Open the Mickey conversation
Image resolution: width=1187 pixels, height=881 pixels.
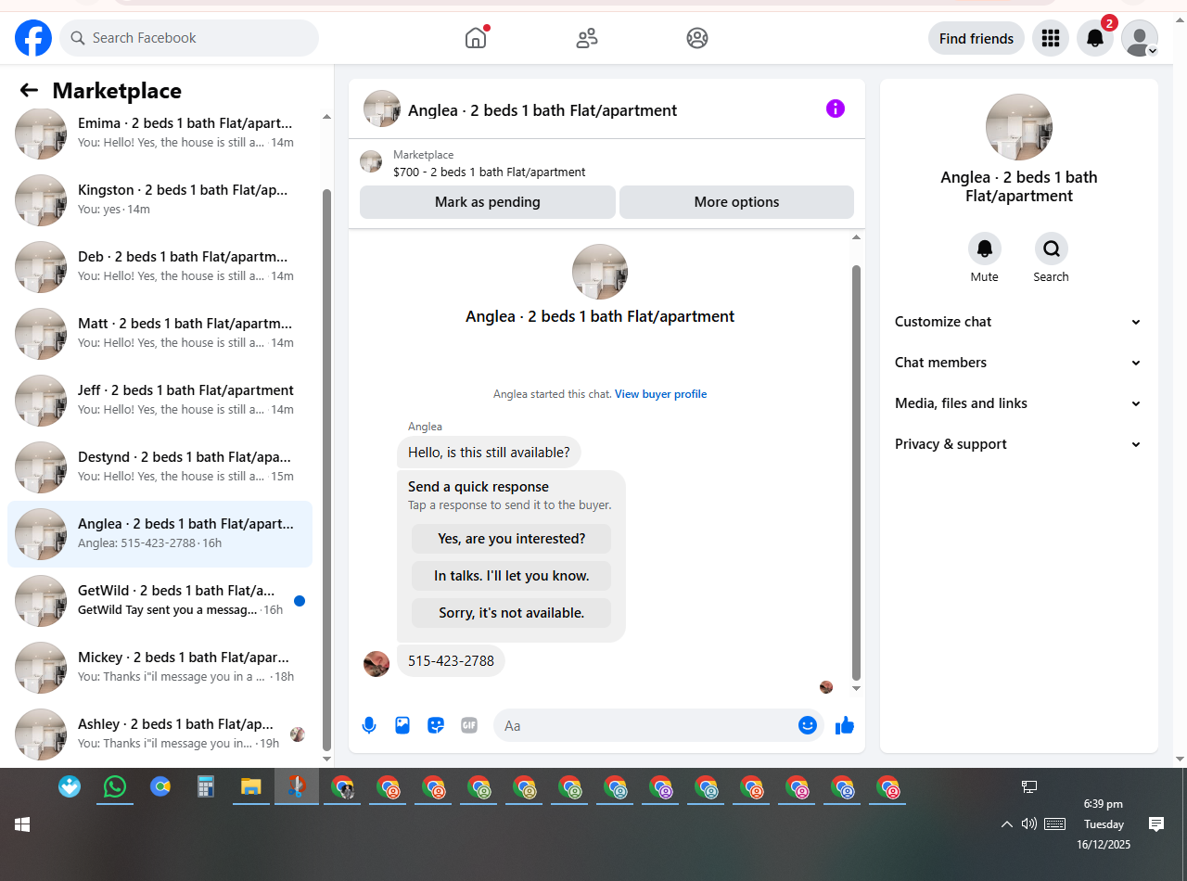[160, 668]
